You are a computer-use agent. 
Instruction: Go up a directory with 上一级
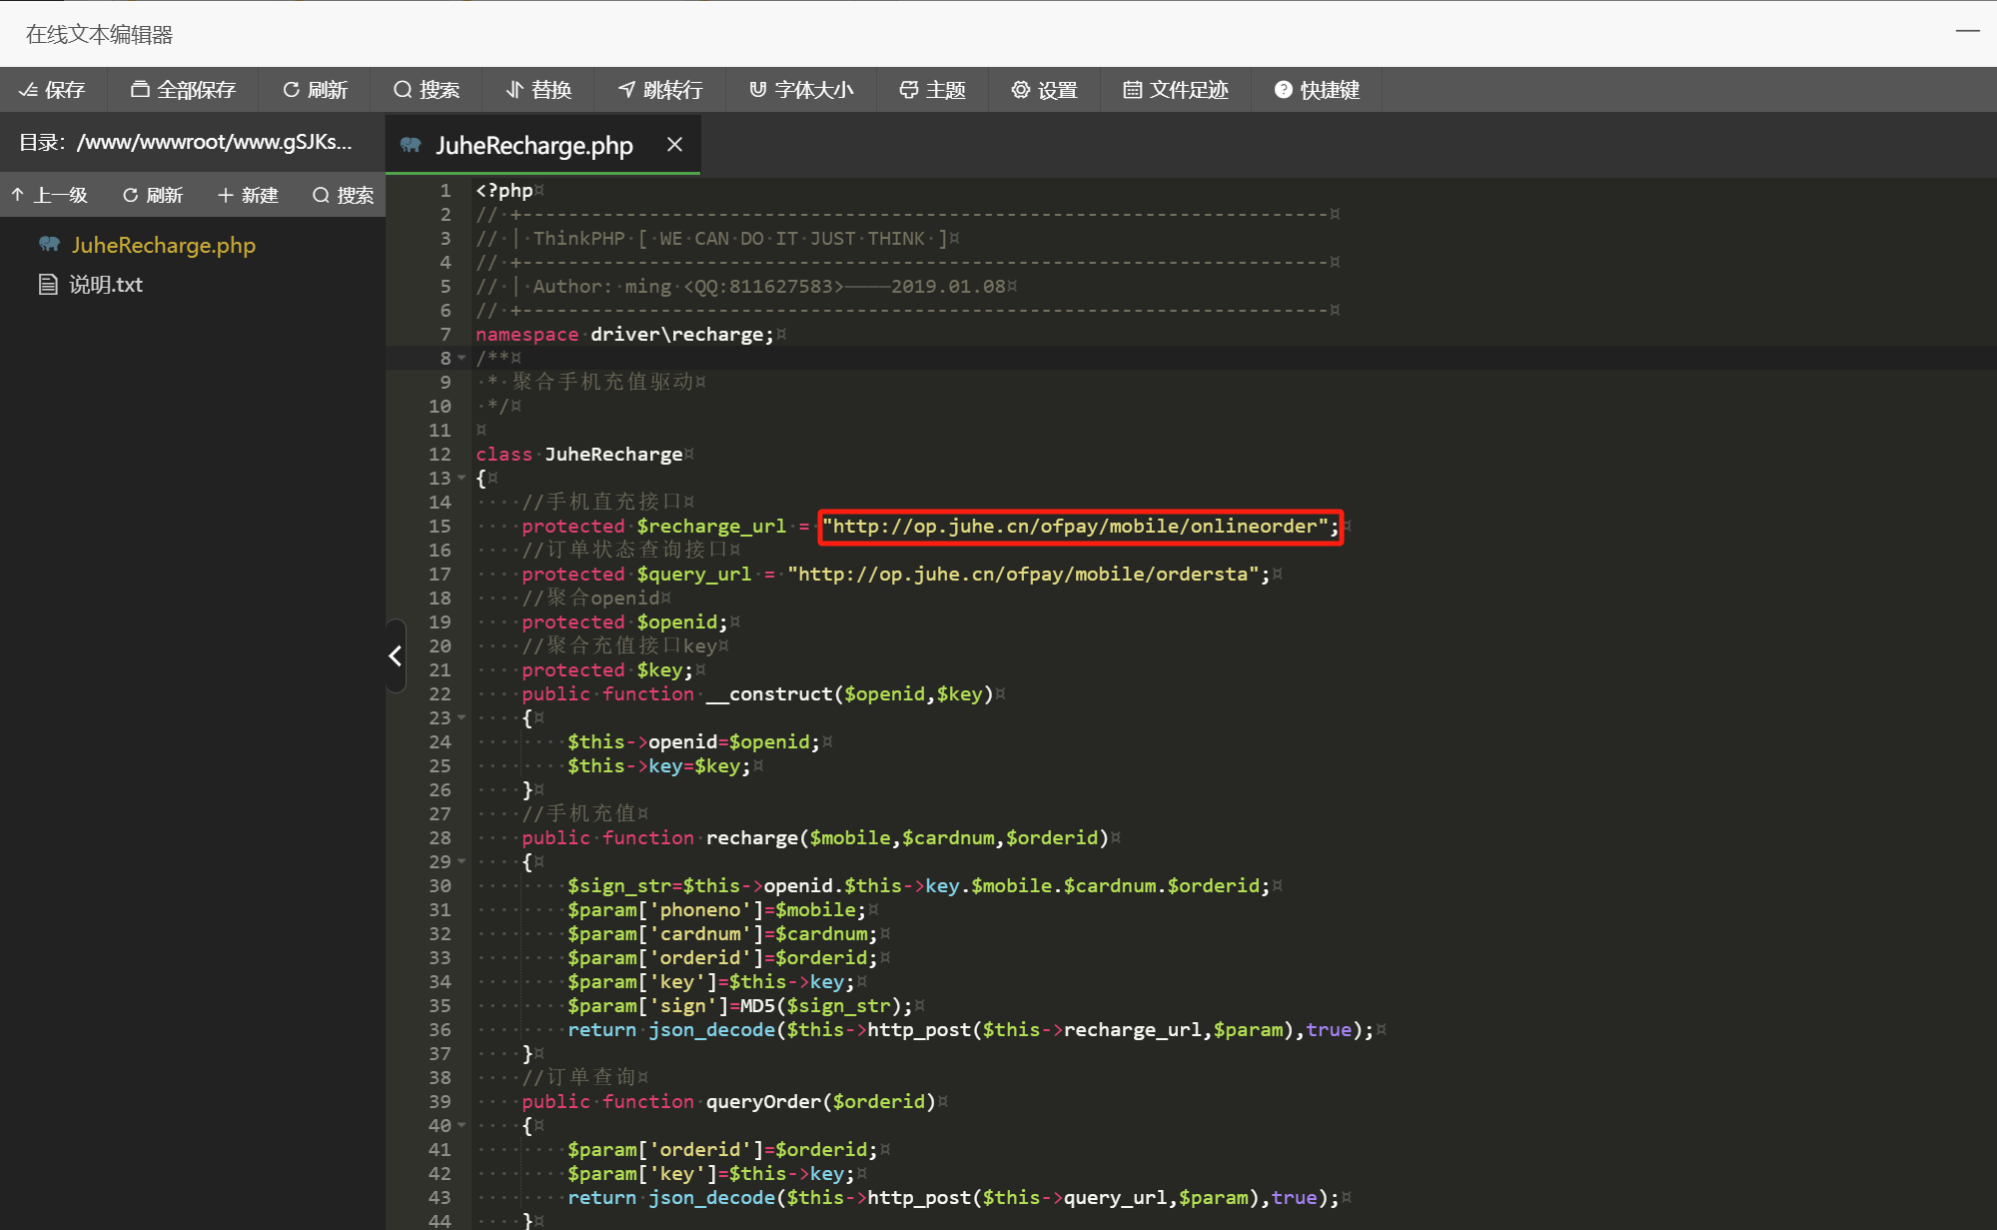(x=50, y=195)
